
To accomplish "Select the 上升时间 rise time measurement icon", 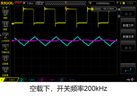I will [x=5, y=36].
